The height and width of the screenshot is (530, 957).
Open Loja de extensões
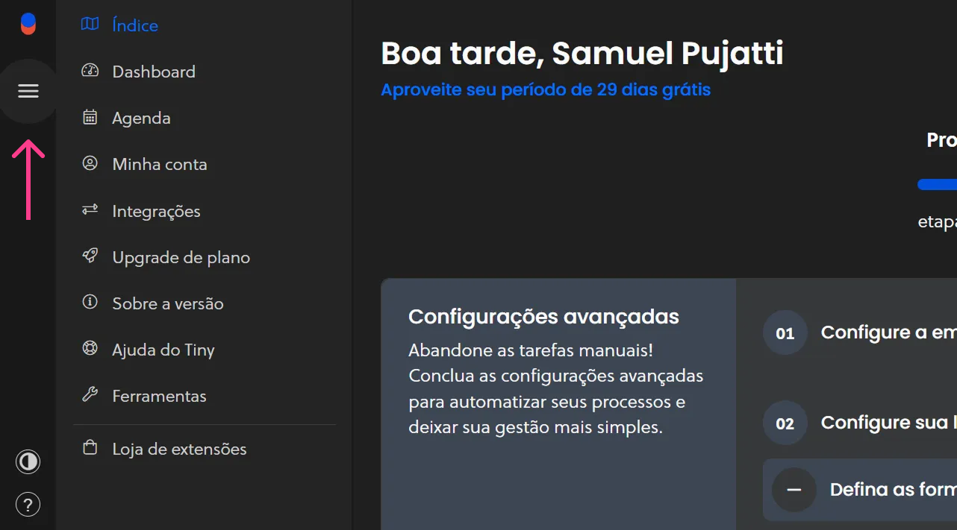pyautogui.click(x=179, y=449)
